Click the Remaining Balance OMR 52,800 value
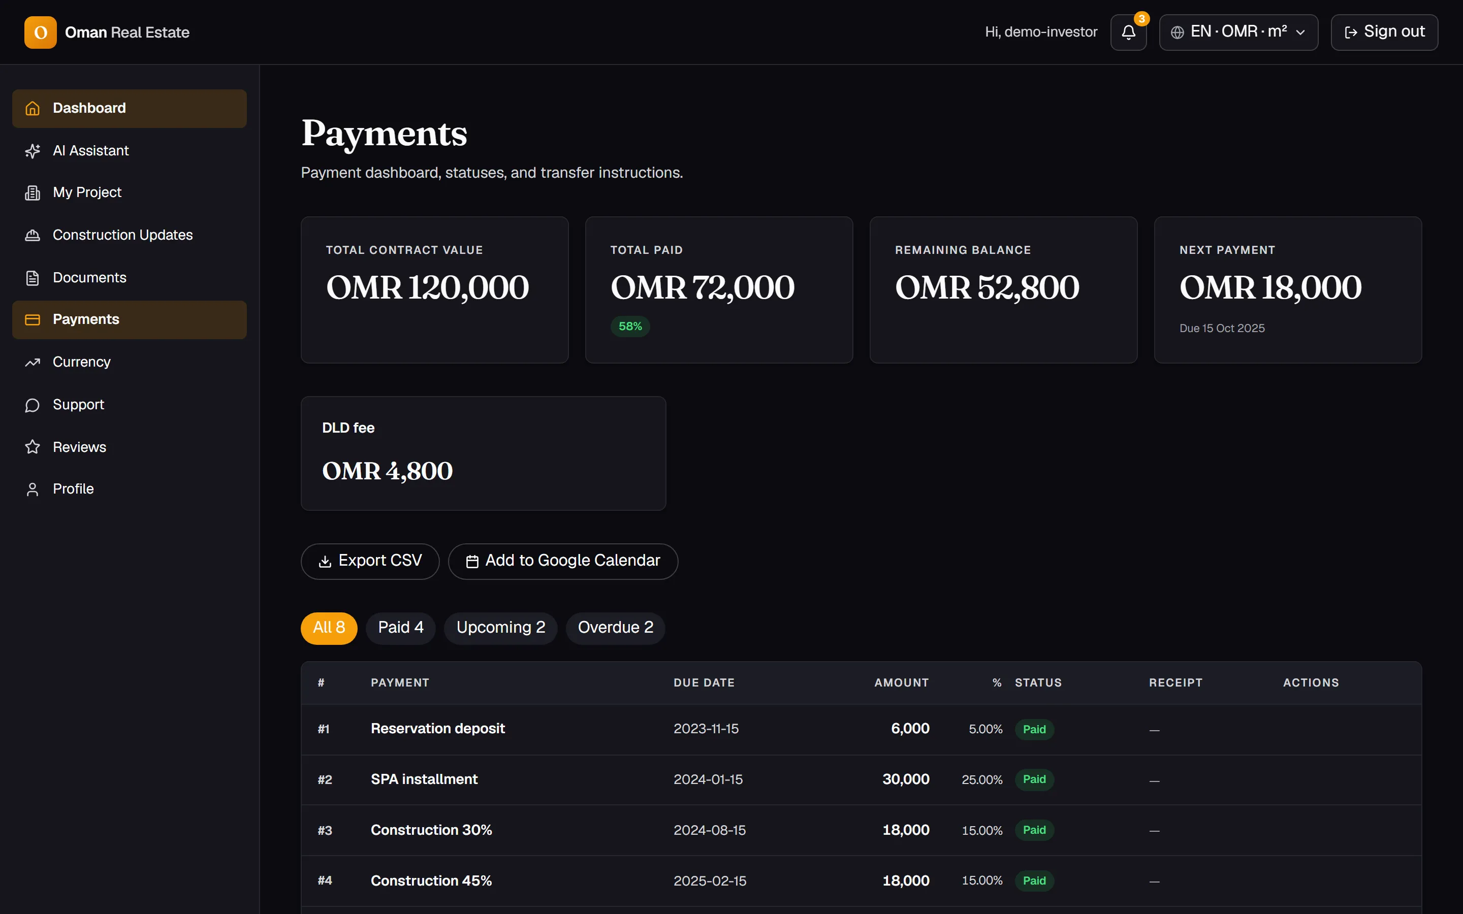 pyautogui.click(x=987, y=288)
